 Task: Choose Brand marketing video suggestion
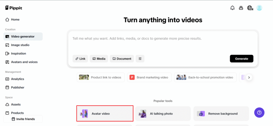[x=149, y=77]
